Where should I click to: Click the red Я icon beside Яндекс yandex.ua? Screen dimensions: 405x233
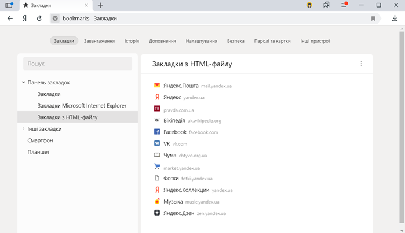157,97
